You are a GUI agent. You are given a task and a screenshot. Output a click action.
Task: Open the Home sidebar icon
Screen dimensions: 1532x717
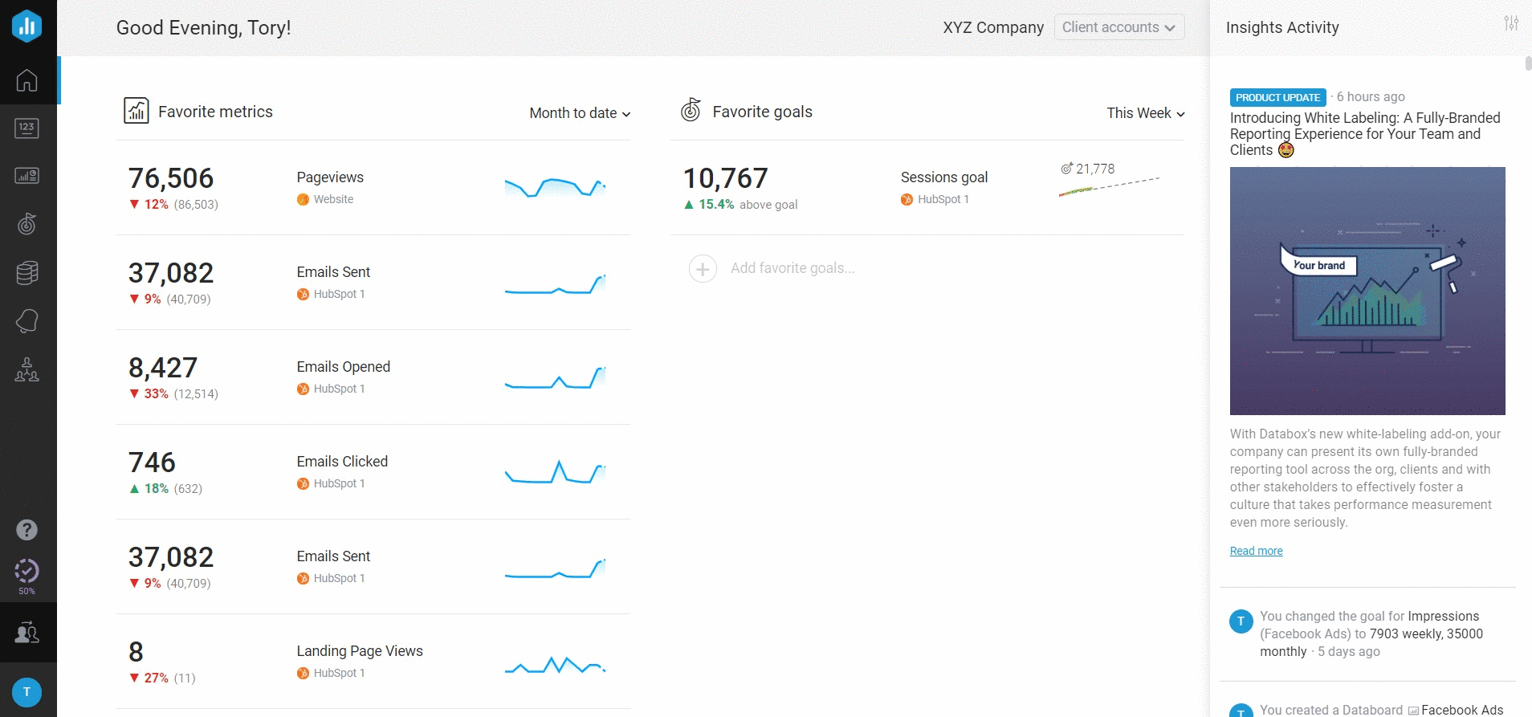pos(26,80)
